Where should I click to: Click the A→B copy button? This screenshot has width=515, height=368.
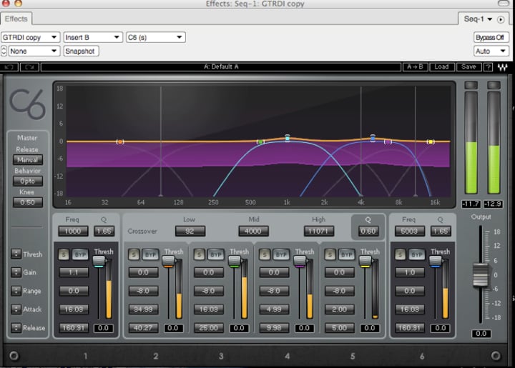click(415, 67)
